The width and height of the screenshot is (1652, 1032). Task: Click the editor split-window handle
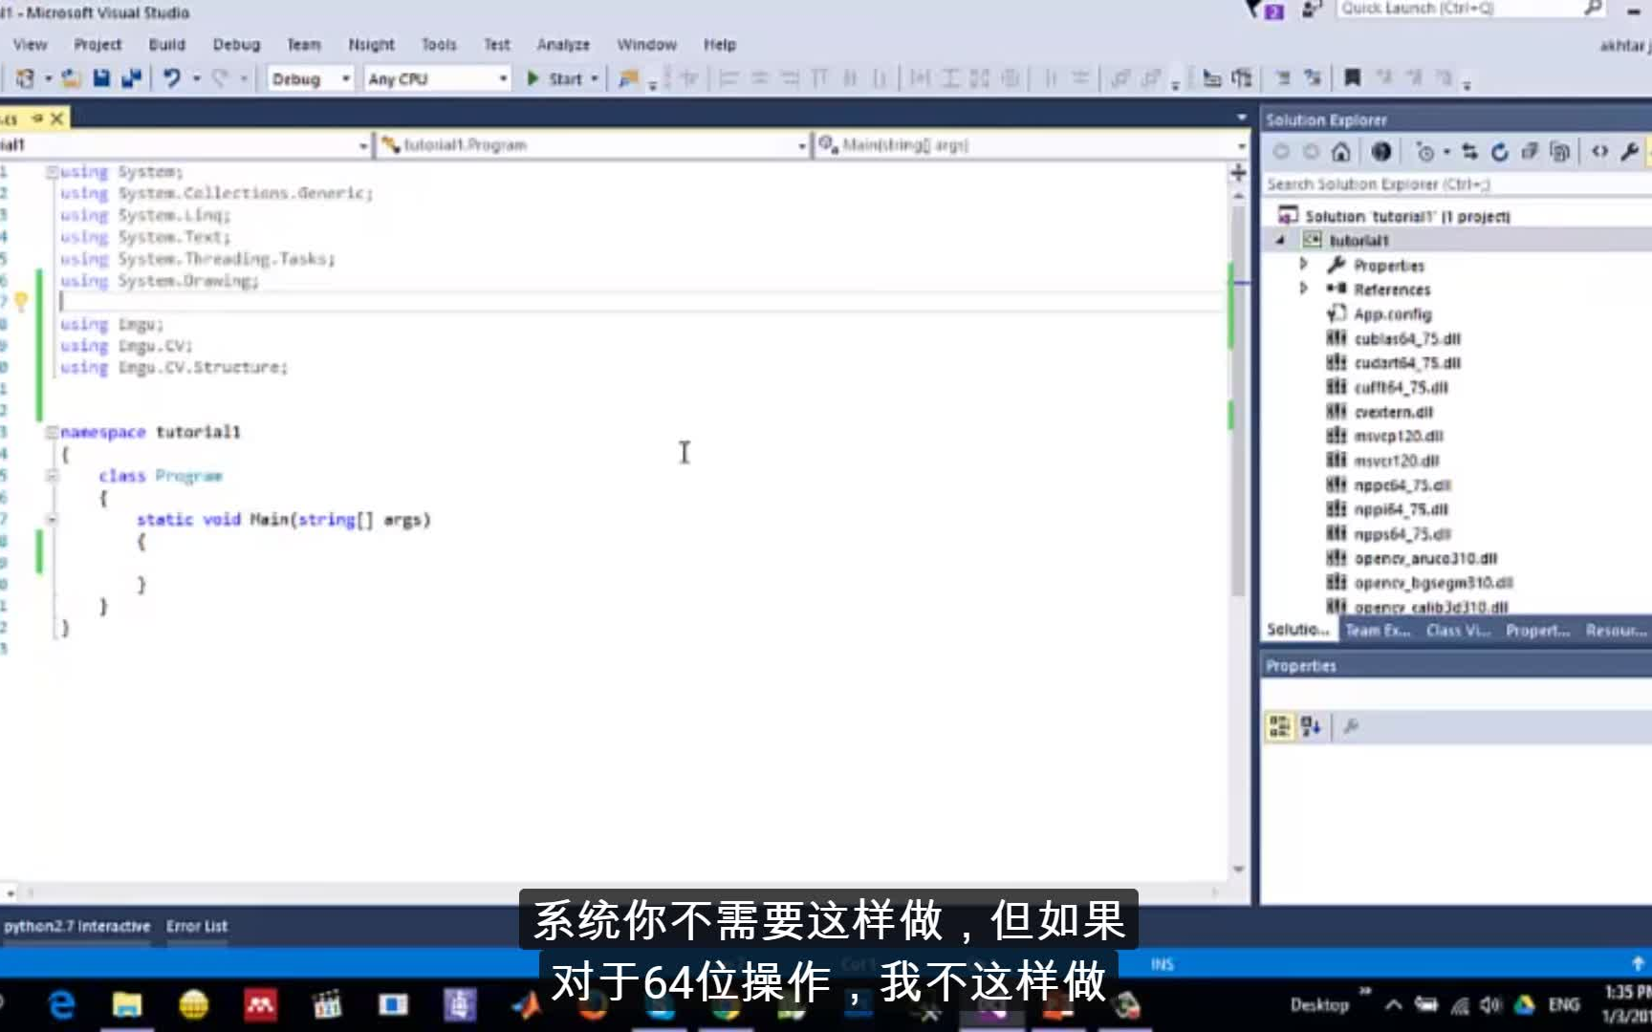(x=1238, y=173)
